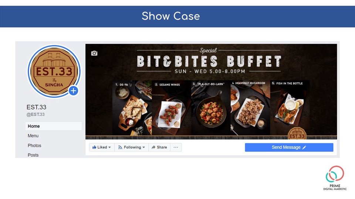Click the Share button
The width and height of the screenshot is (355, 199).
[159, 147]
